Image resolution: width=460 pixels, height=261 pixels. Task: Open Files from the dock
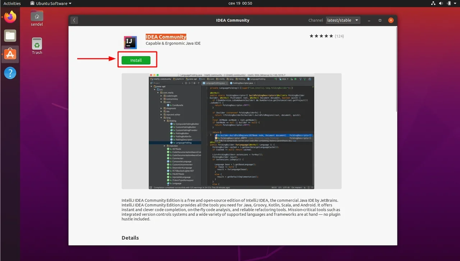click(10, 36)
